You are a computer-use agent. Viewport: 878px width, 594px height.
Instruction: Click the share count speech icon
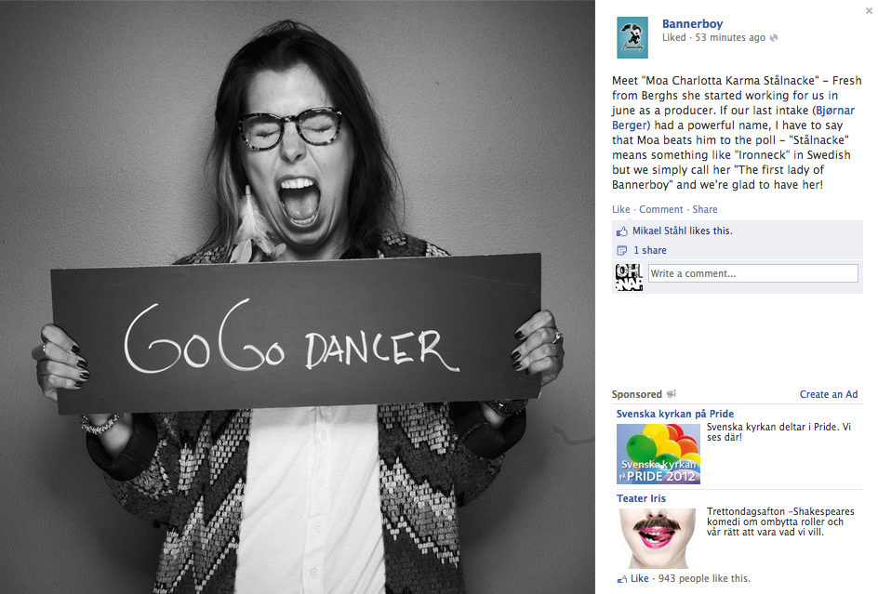coord(621,250)
